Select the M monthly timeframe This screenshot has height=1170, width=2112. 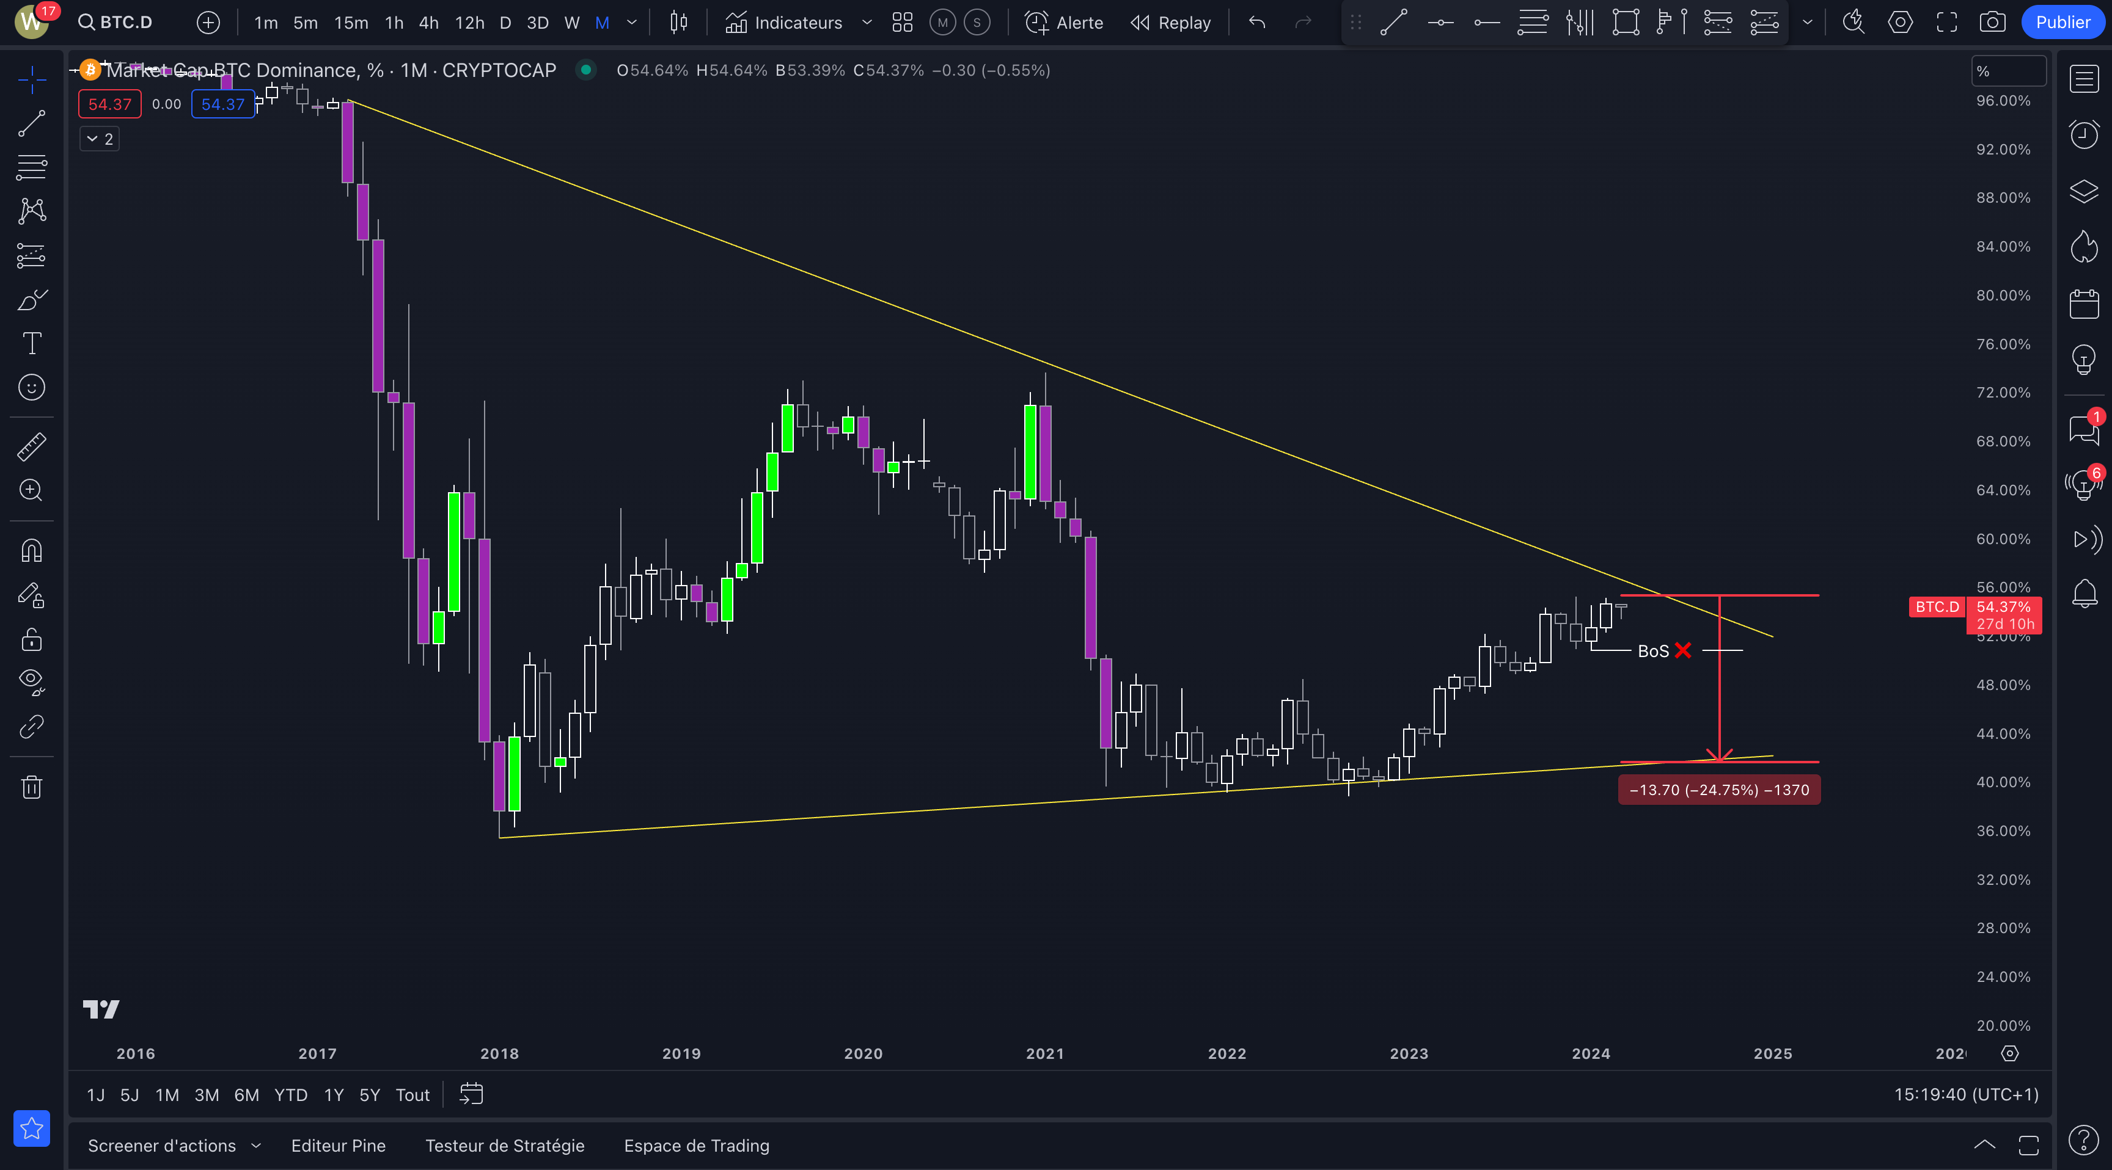tap(602, 22)
